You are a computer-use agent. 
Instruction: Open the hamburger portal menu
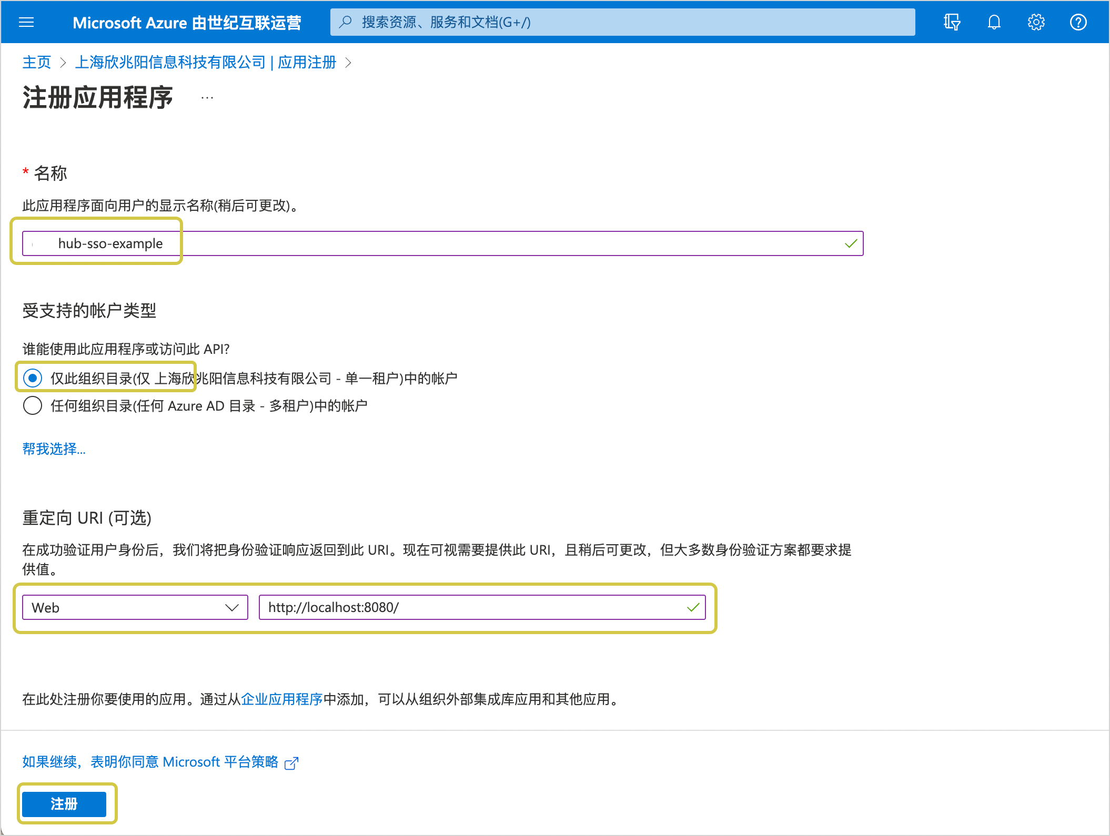[26, 22]
